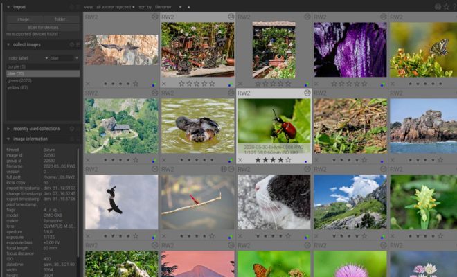Click the lens value OLYMPUS M.60
The height and width of the screenshot is (277, 457).
pos(59,226)
